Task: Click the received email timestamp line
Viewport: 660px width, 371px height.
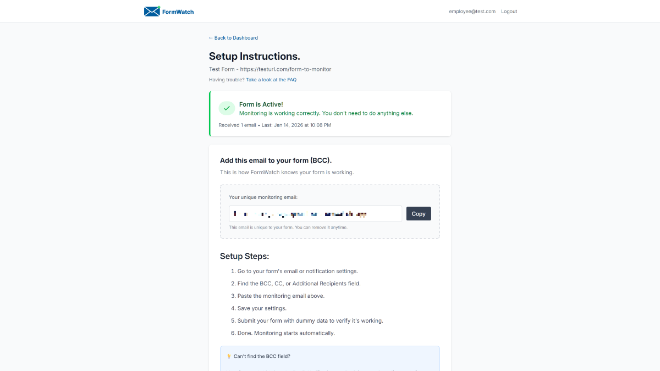Action: 274,125
